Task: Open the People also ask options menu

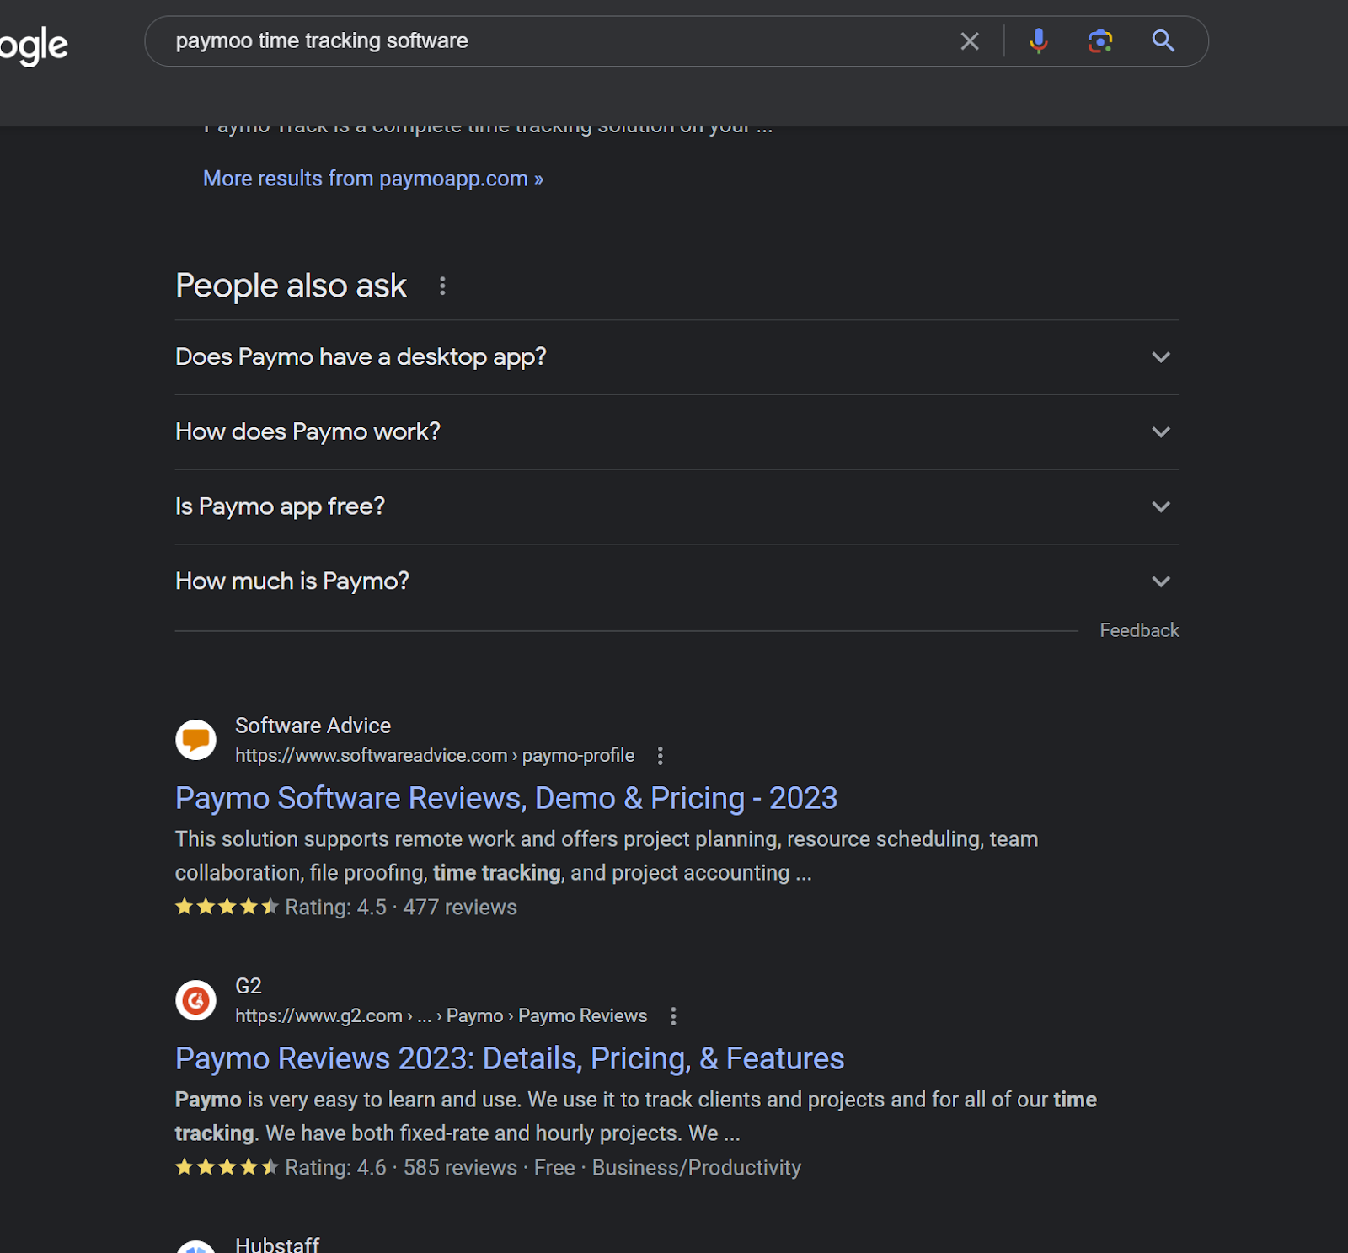Action: click(x=442, y=286)
